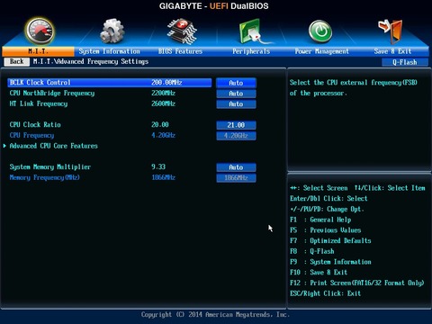This screenshot has width=432, height=324.
Task: Open the System Memory Multiplier Auto option
Action: coord(236,167)
